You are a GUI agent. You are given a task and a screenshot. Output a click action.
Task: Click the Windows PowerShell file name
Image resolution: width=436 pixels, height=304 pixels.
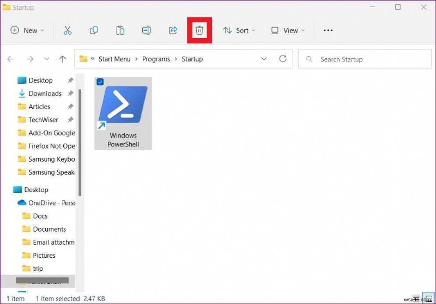click(123, 140)
